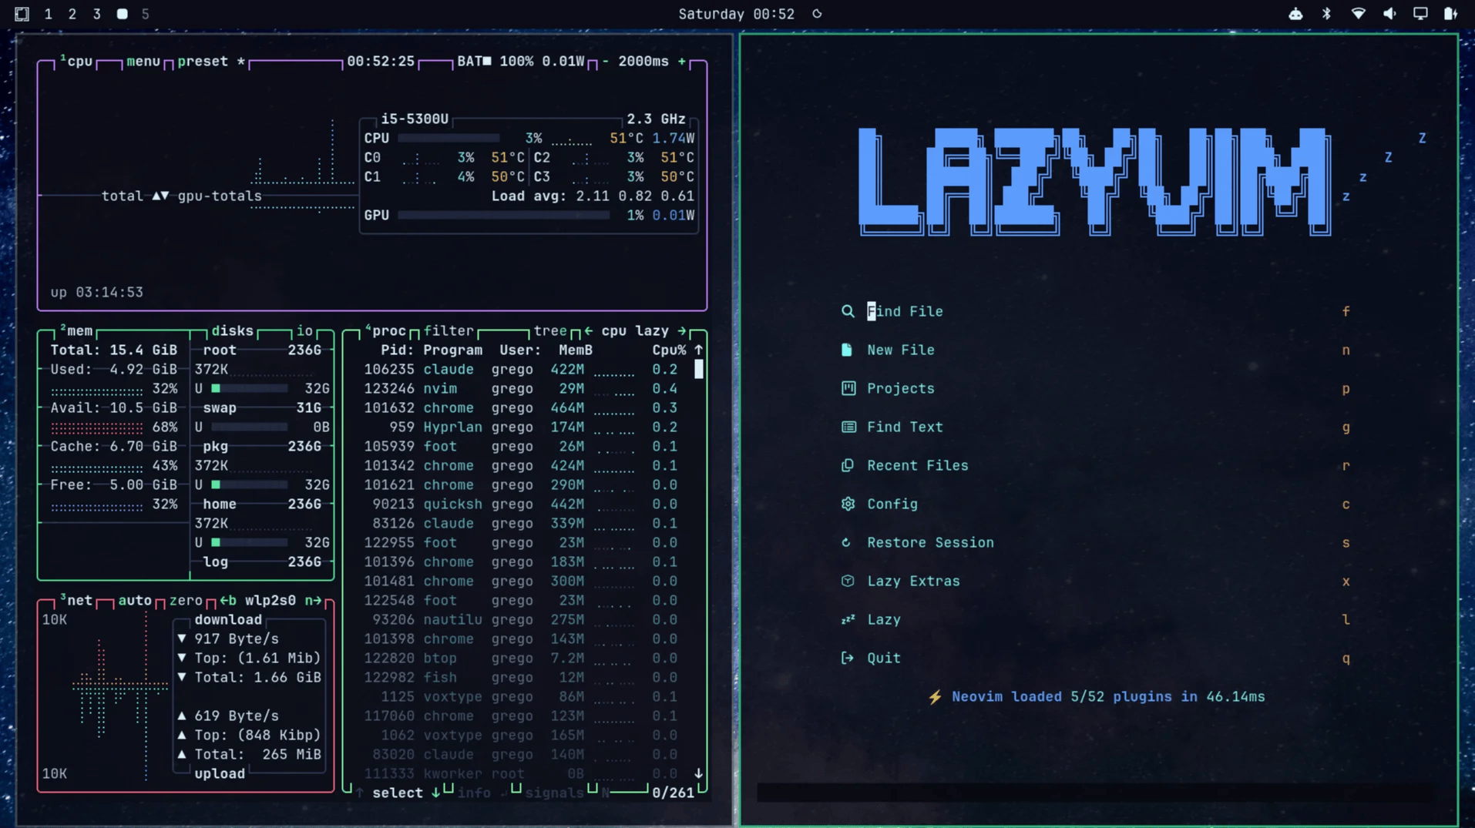
Task: Click the Recent Files icon
Action: tap(848, 465)
